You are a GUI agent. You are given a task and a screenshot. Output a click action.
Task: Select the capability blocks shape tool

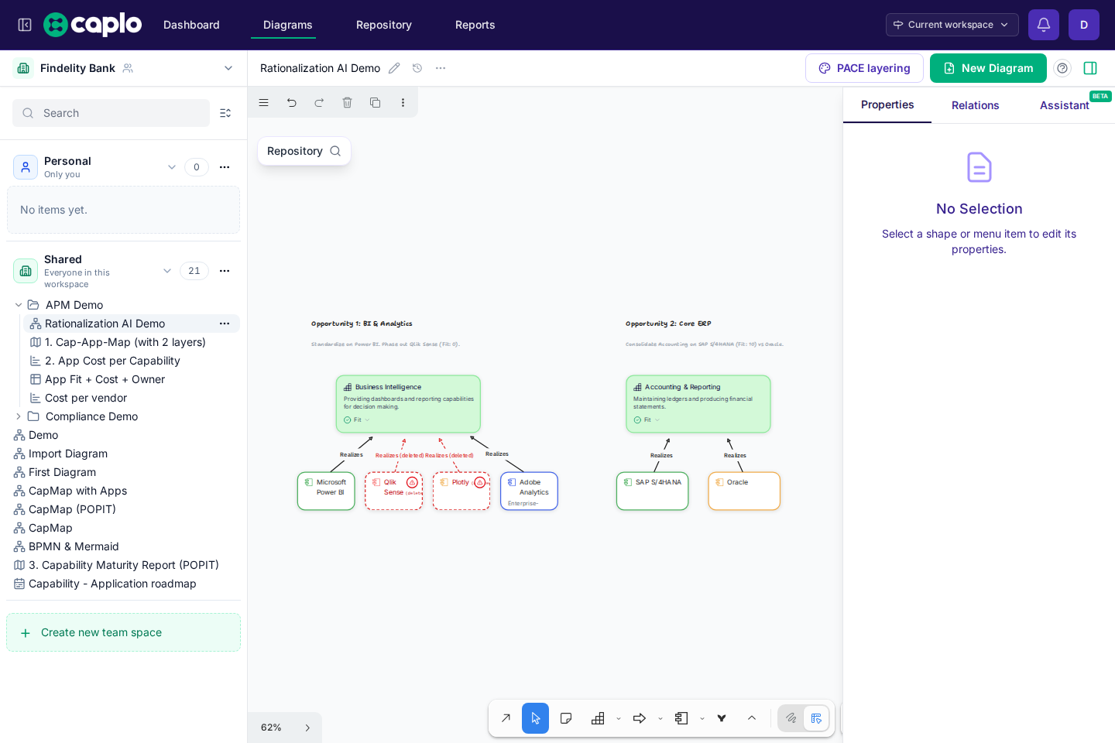tap(598, 718)
